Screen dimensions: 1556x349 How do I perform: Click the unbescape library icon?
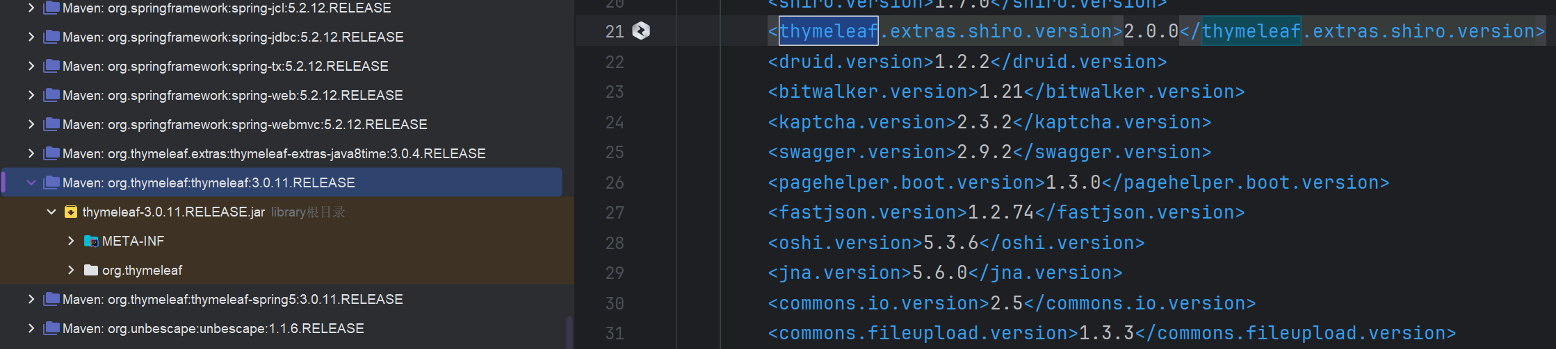pos(51,328)
